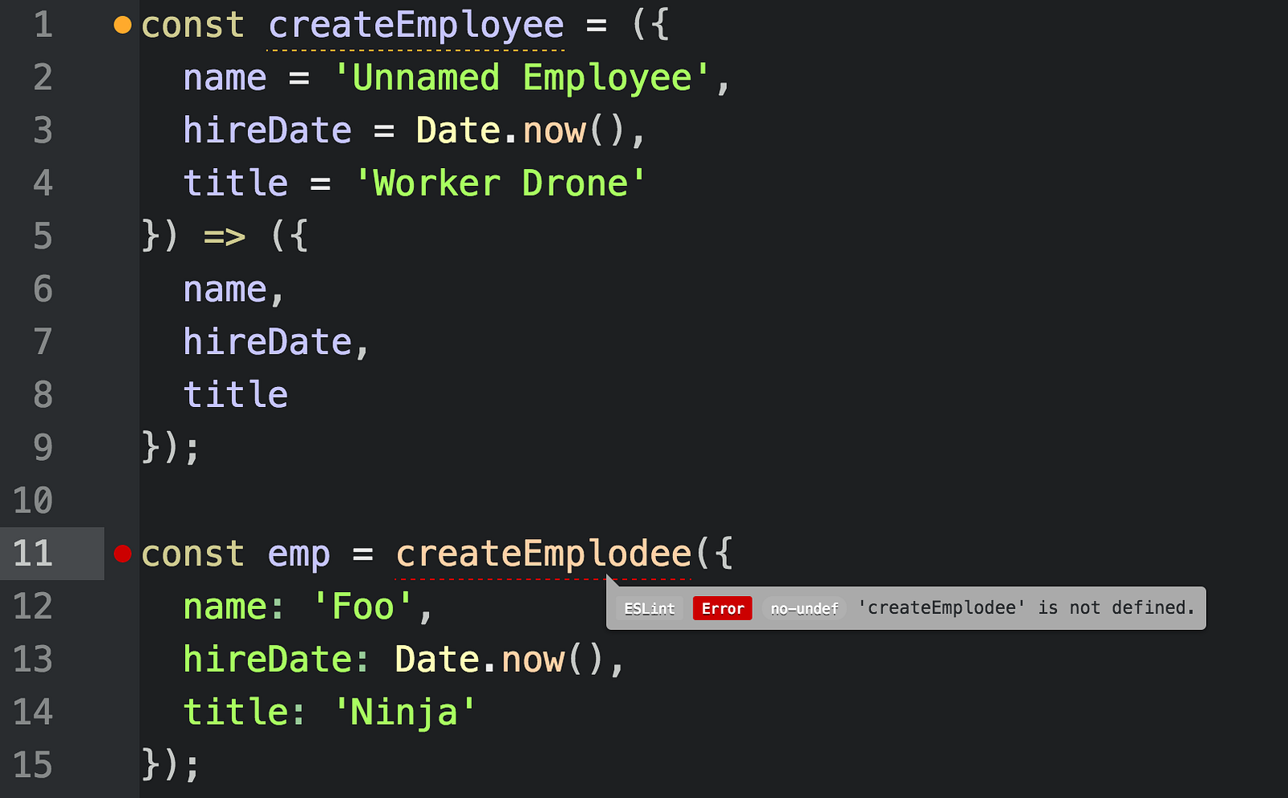Click the 'Unnamed Employee' string

tap(522, 78)
